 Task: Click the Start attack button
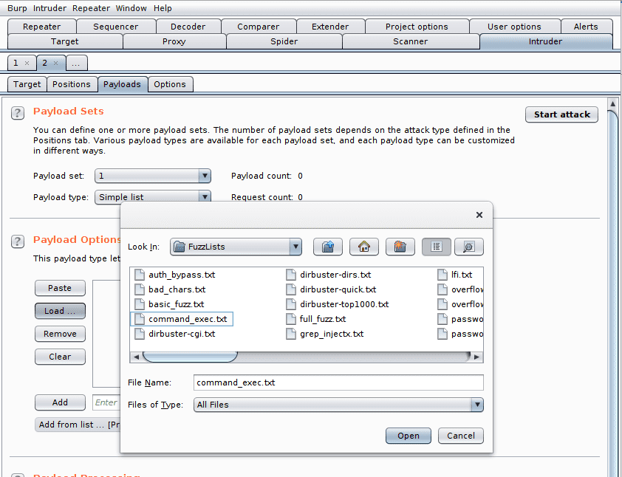tap(561, 114)
